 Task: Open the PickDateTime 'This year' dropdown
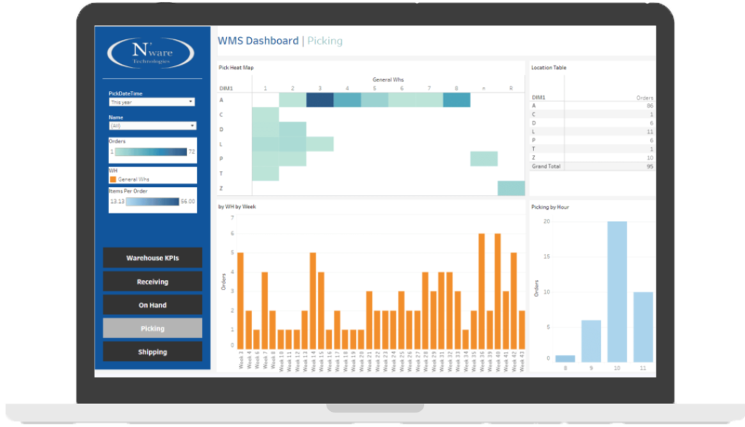coord(152,103)
